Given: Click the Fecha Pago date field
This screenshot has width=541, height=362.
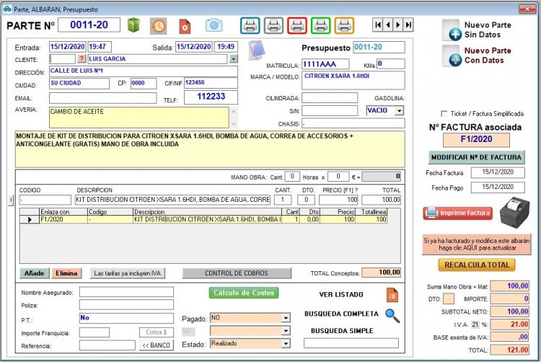Looking at the screenshot, I should pyautogui.click(x=498, y=187).
